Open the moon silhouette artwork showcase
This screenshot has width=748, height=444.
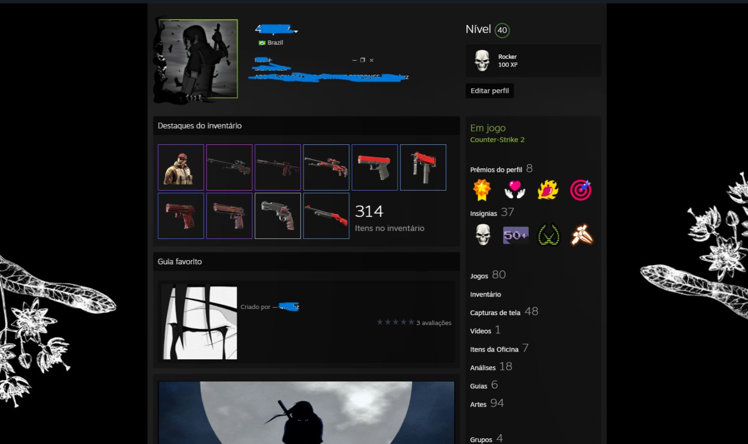click(x=306, y=412)
